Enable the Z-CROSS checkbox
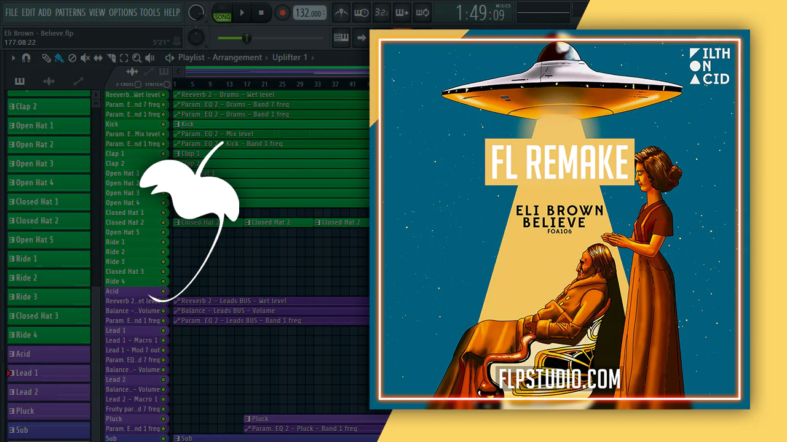 tap(138, 84)
